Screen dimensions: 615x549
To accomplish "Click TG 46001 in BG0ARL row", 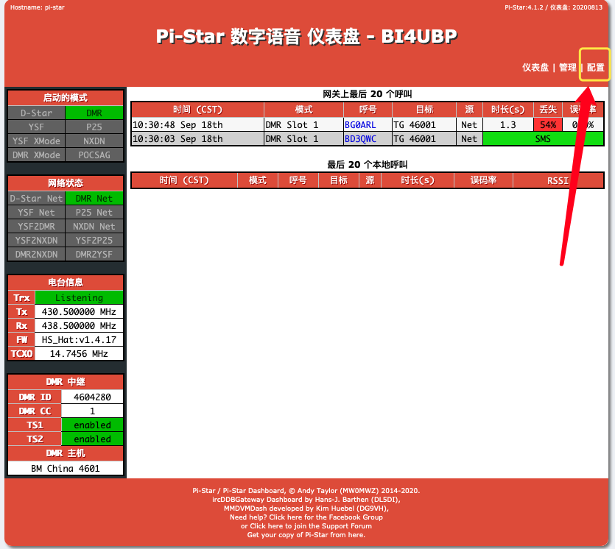I will (415, 125).
